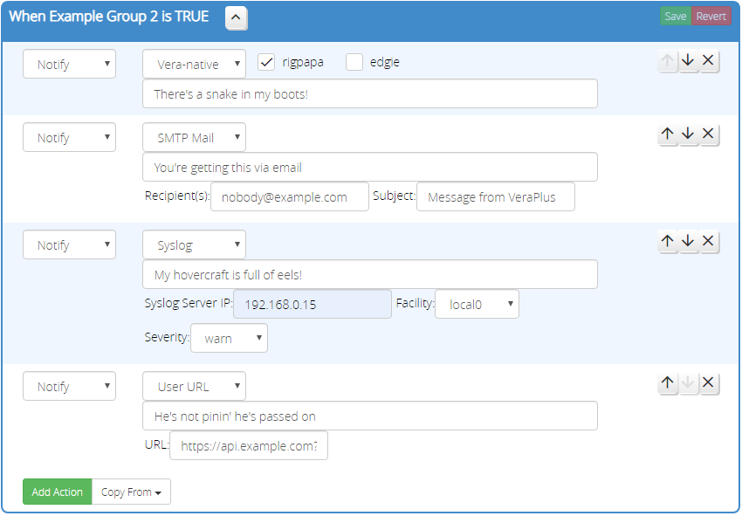Open the Copy From dropdown
742x516 pixels.
pos(131,492)
